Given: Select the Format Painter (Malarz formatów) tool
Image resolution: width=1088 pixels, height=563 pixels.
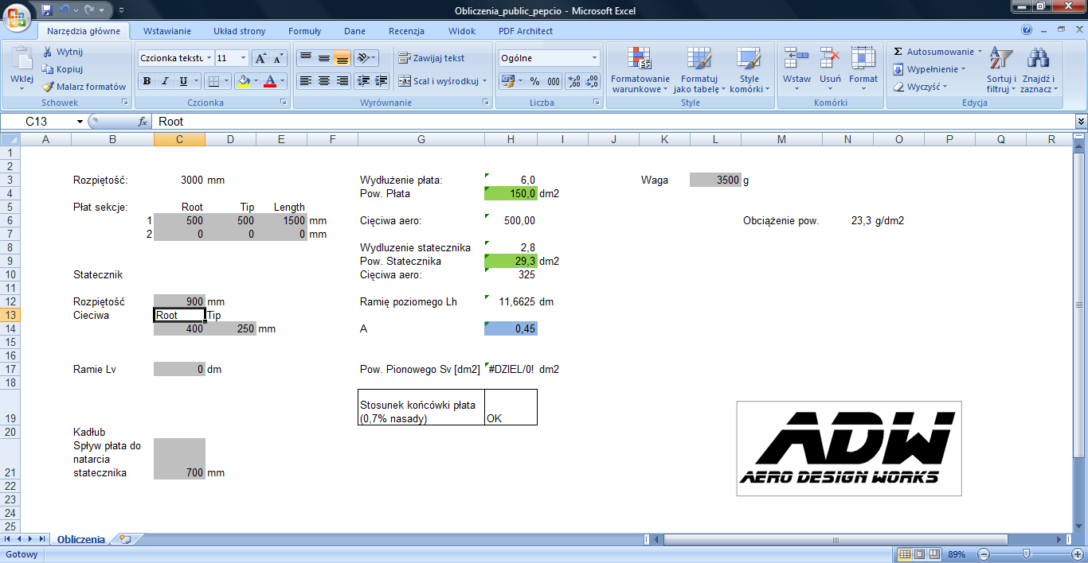Looking at the screenshot, I should [84, 87].
